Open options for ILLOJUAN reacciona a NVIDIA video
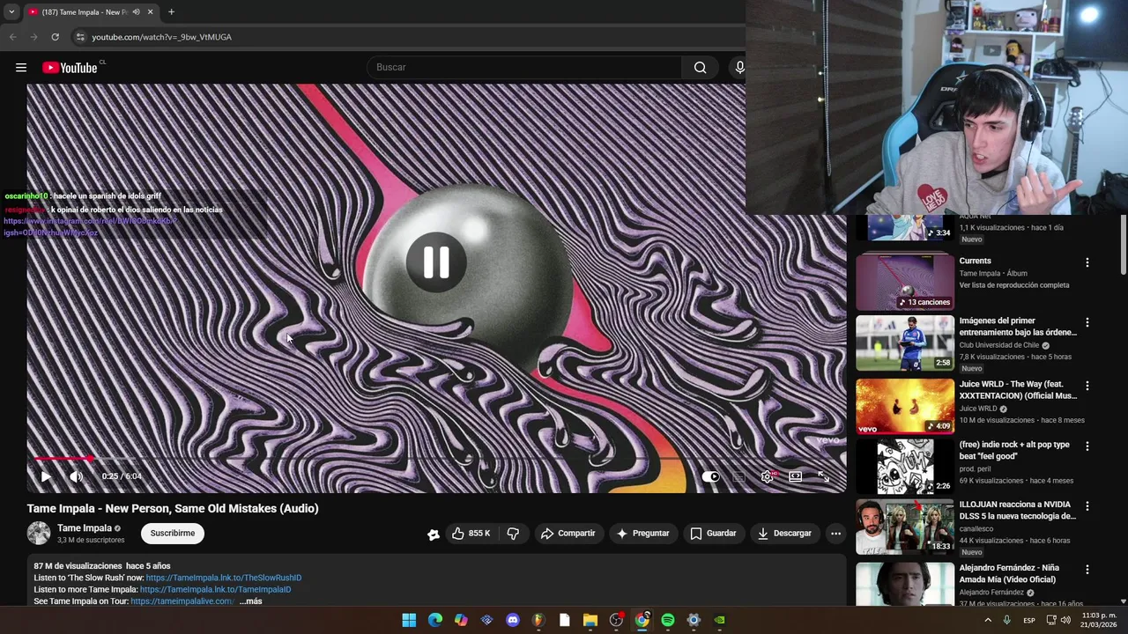Screen dimensions: 1128x634 tap(1087, 506)
